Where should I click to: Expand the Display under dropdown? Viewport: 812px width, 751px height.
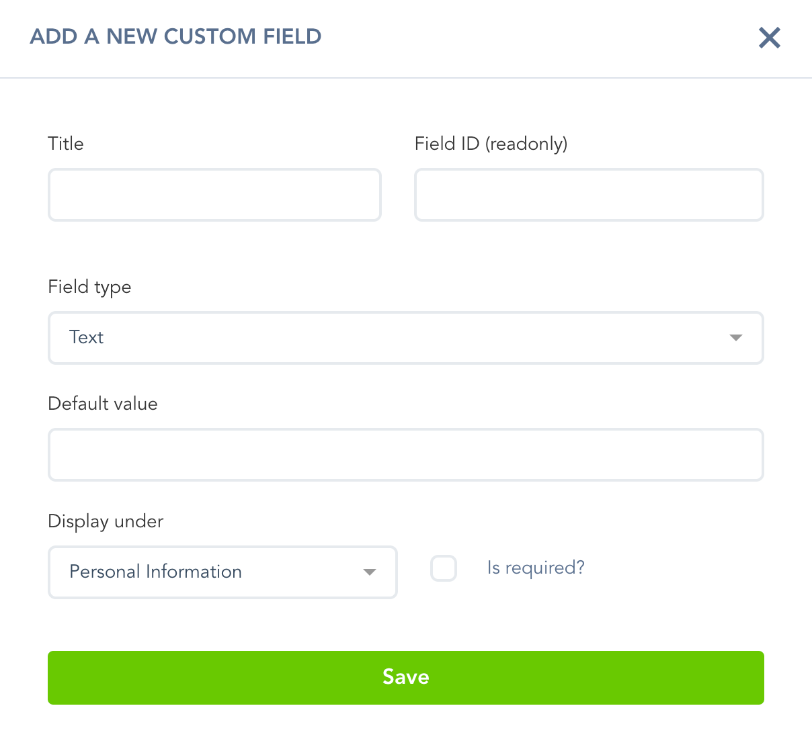click(x=222, y=572)
